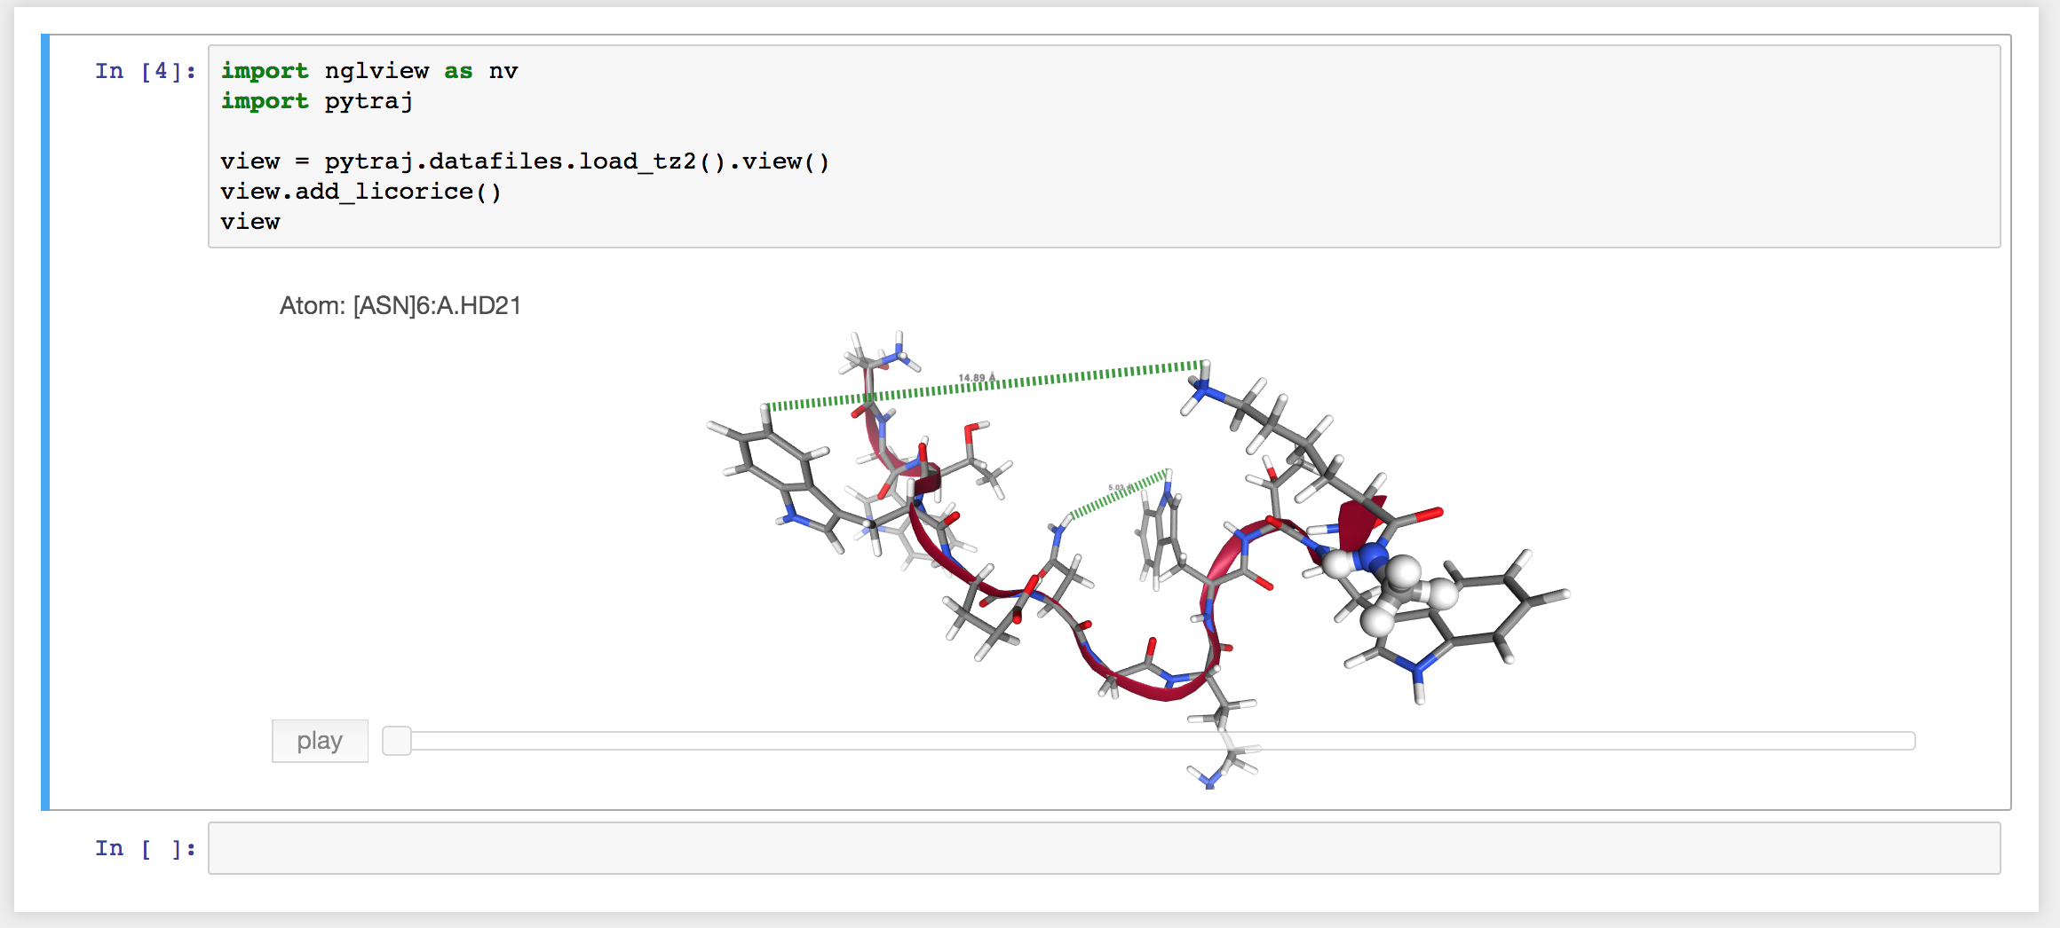Click the empty In [ ]: prompt

[146, 848]
